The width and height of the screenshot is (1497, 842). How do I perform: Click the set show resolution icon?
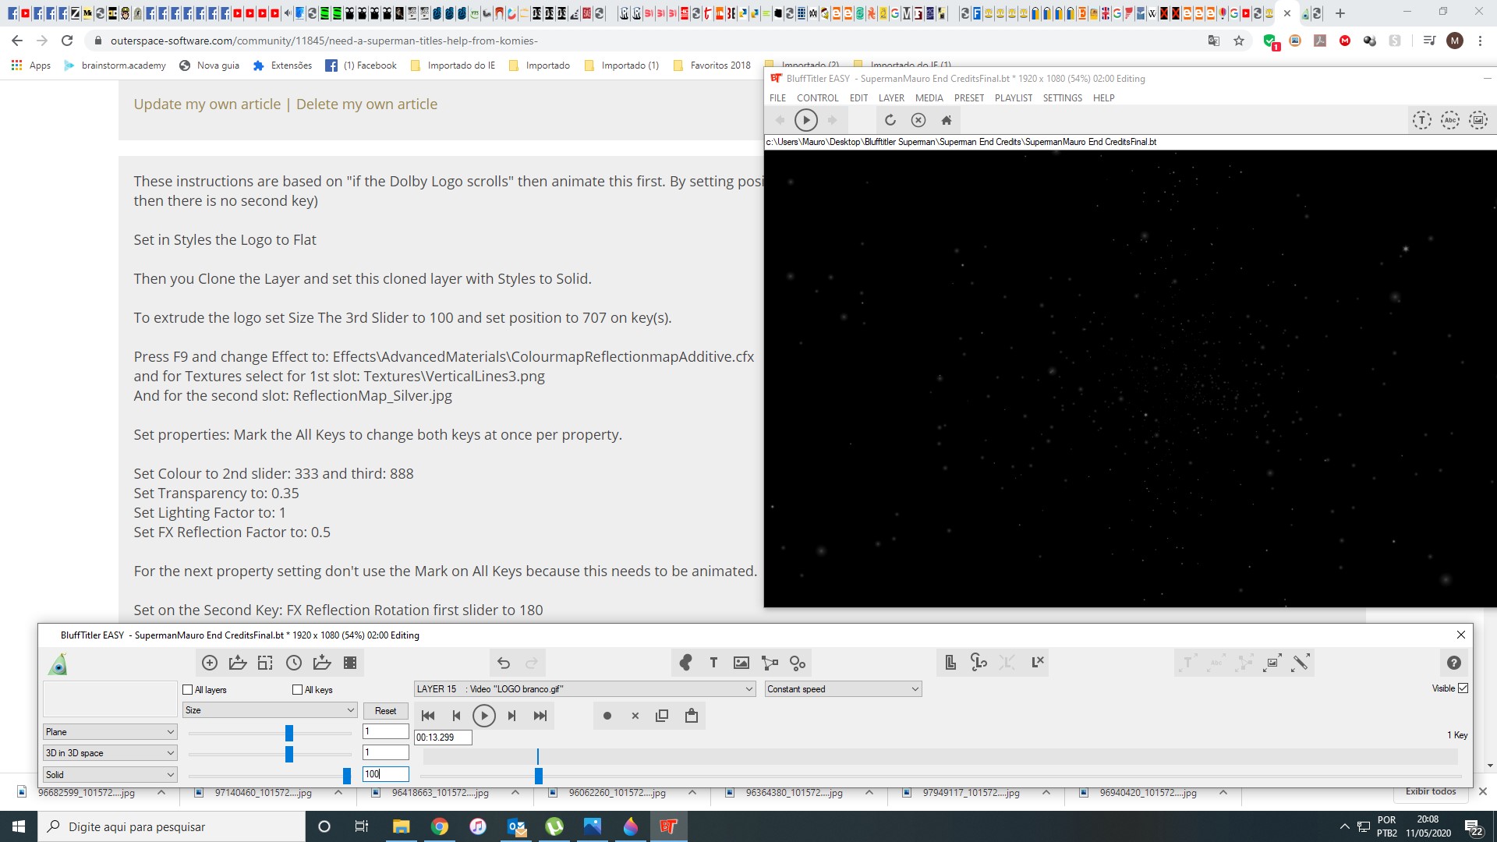[x=266, y=663]
